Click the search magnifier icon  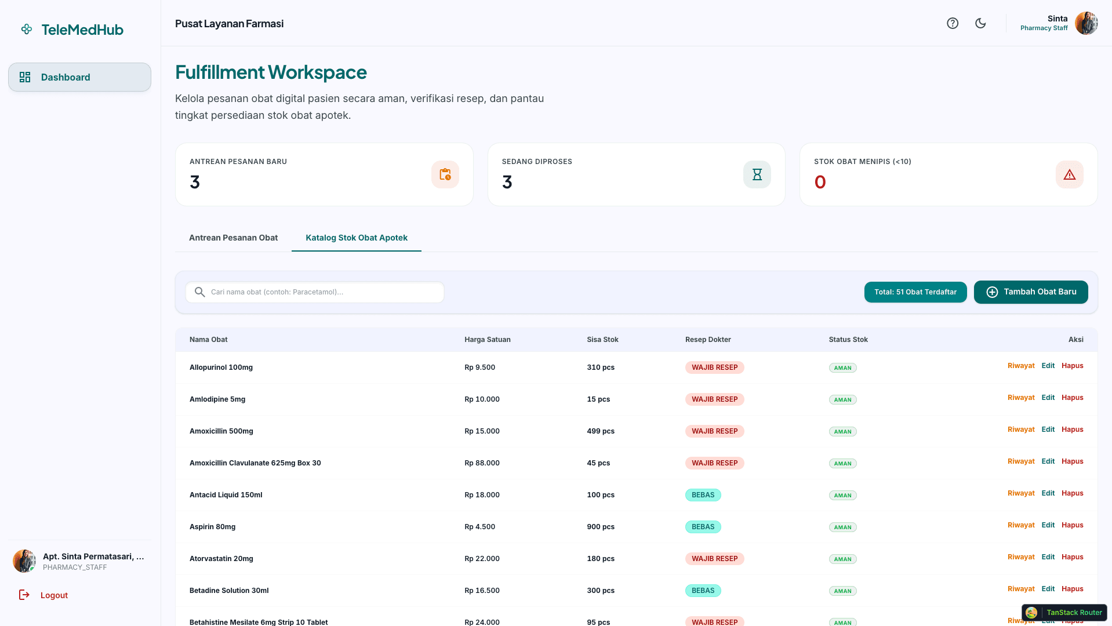pyautogui.click(x=199, y=292)
